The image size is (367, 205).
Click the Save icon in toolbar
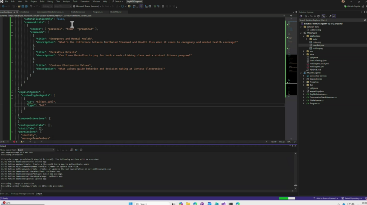click(23, 6)
